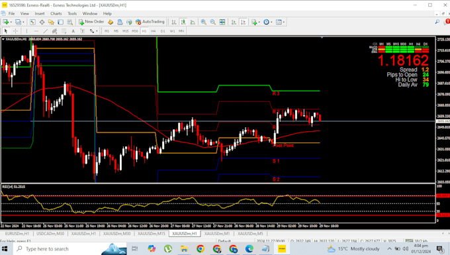The height and width of the screenshot is (255, 450).
Task: Switch to Candlesticks display
Action: coord(183,22)
